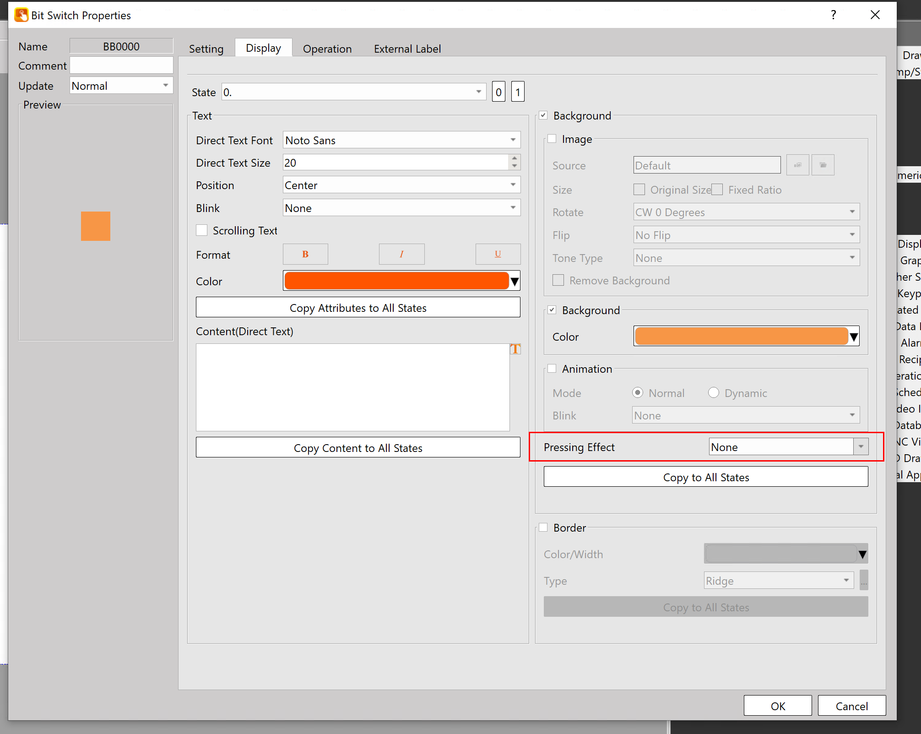Toggle Italic text format button

pyautogui.click(x=401, y=254)
